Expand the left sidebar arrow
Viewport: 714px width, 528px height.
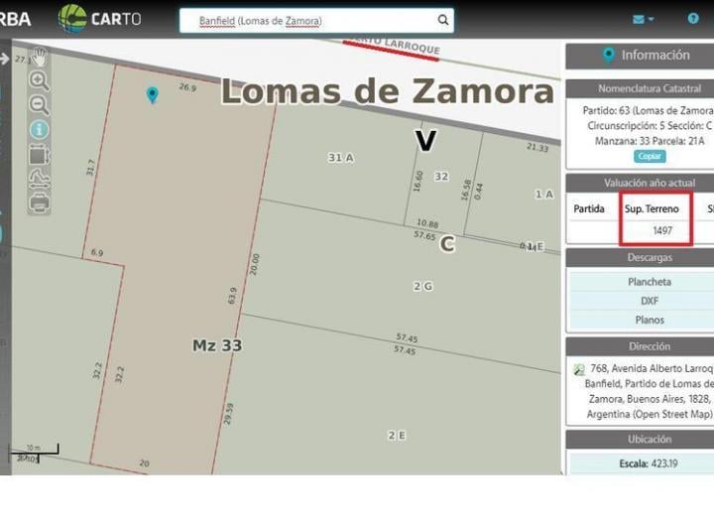tap(5, 59)
